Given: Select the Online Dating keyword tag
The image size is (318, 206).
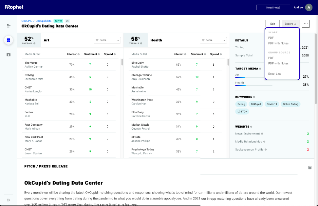Looking at the screenshot, I should tap(290, 104).
